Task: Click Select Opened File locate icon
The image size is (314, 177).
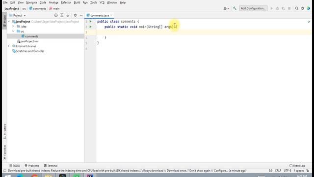Action: [x=56, y=15]
